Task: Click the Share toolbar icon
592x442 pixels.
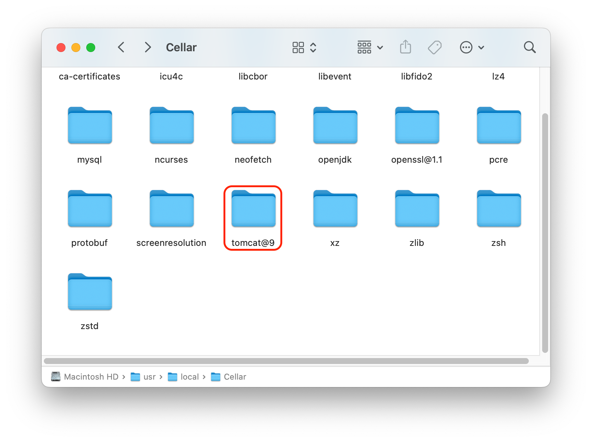Action: click(x=405, y=47)
